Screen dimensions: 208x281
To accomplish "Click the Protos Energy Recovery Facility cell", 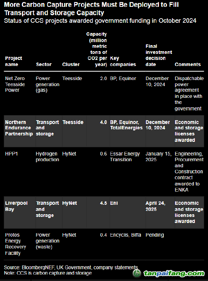I will tap(16, 244).
